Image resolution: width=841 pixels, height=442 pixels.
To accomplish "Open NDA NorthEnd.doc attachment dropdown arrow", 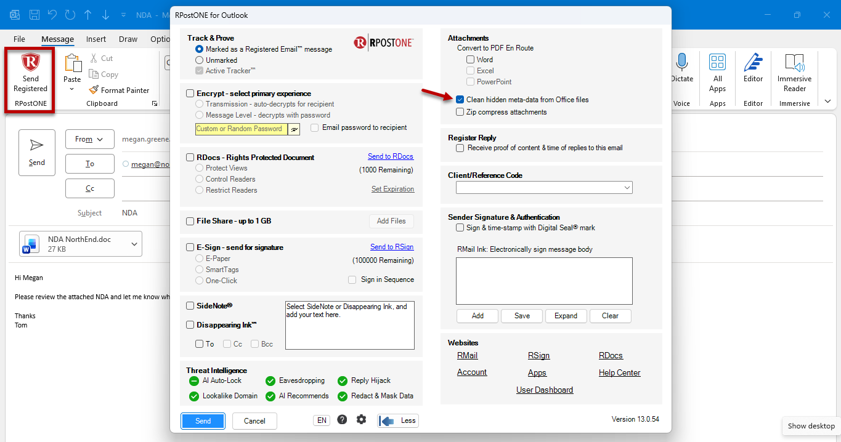I will click(134, 244).
